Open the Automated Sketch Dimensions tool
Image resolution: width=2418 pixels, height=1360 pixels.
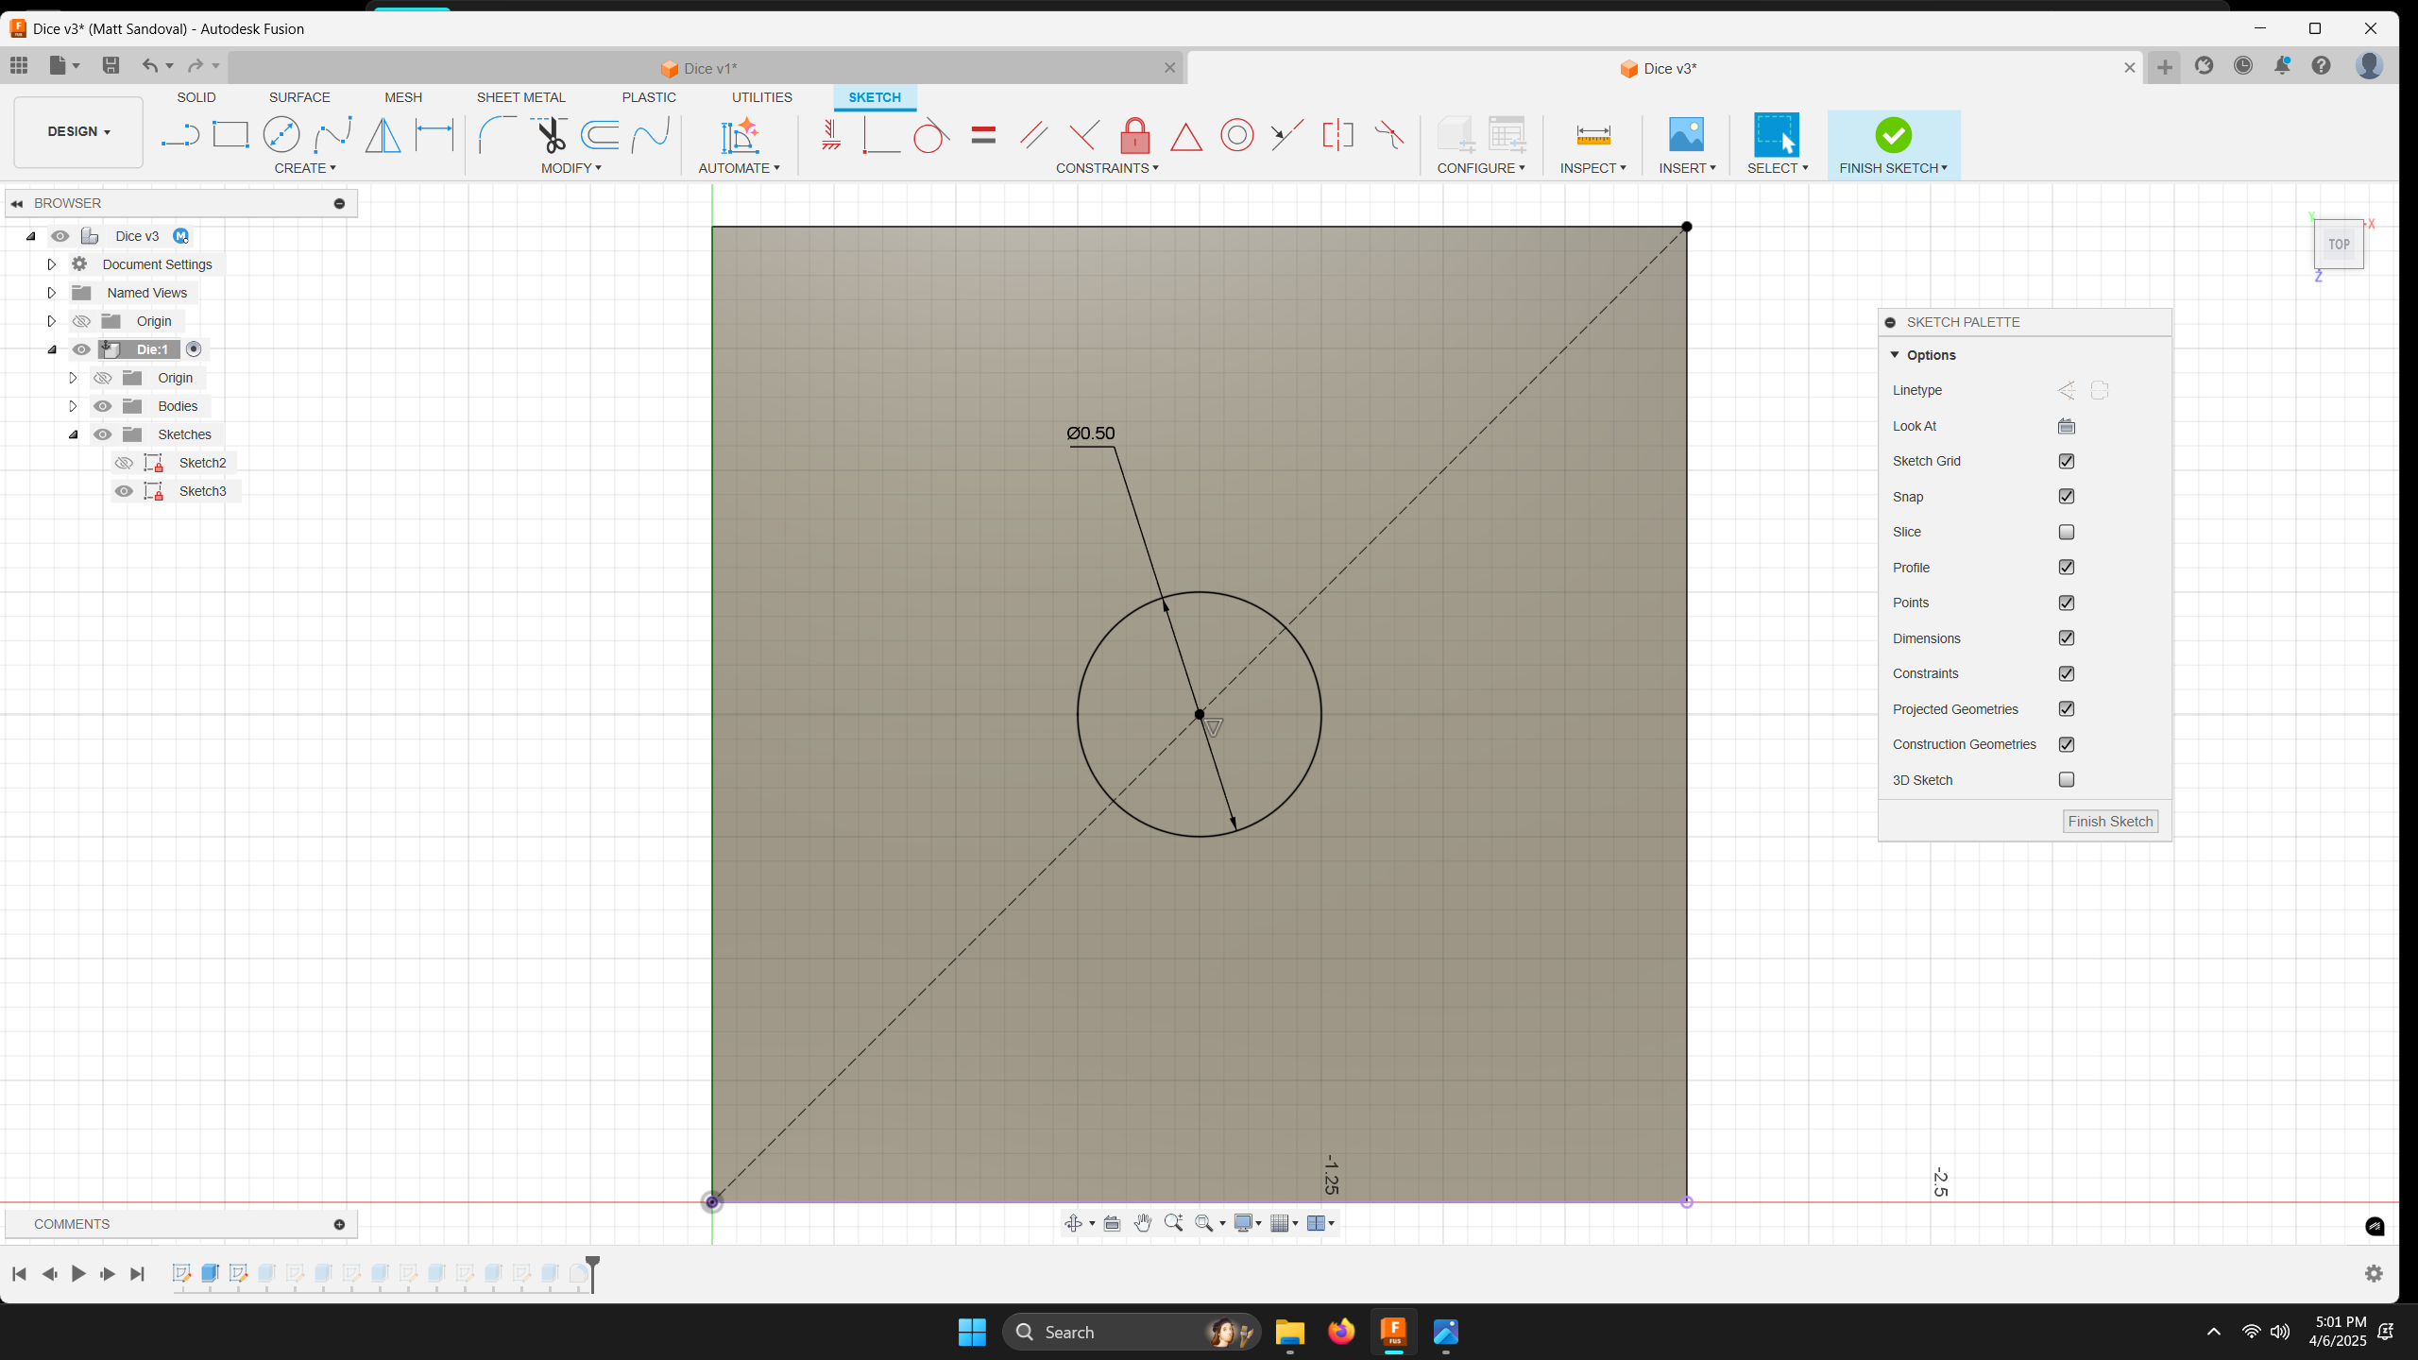(x=740, y=135)
